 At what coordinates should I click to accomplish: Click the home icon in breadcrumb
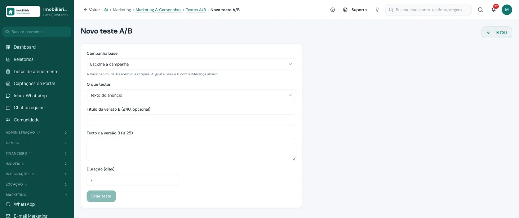pyautogui.click(x=106, y=10)
